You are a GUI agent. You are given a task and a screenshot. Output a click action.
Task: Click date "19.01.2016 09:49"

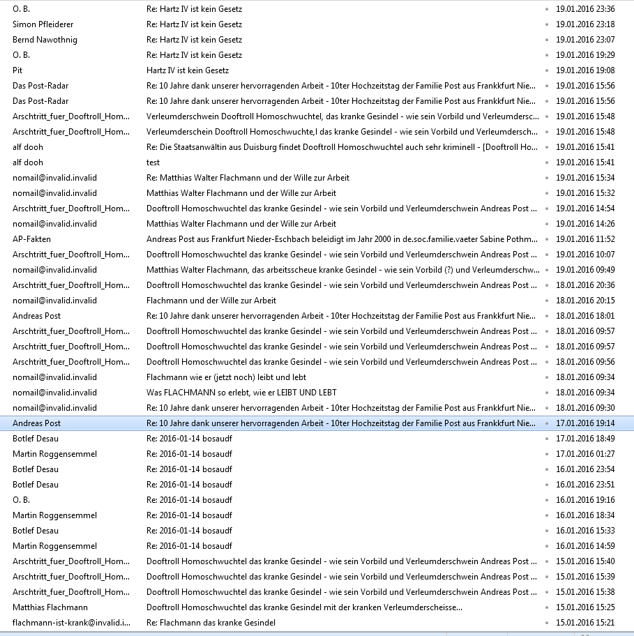[x=585, y=270]
